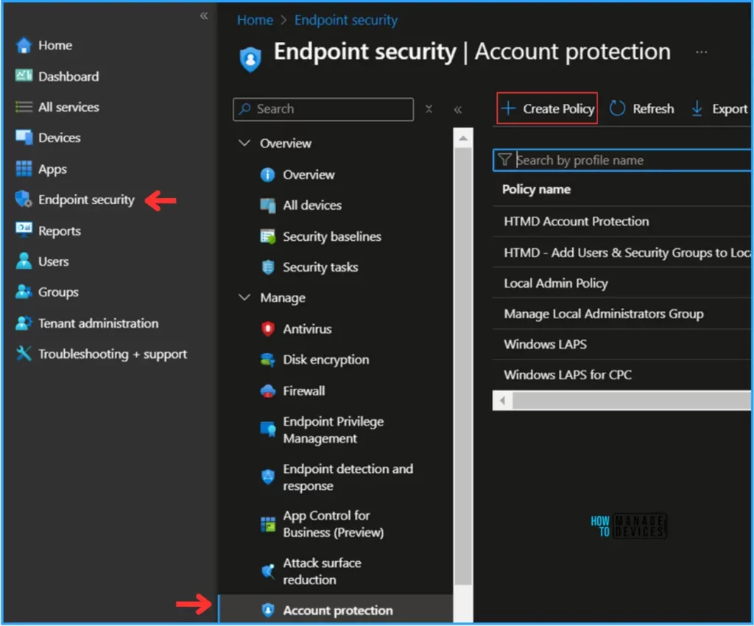Click the Users person icon
The height and width of the screenshot is (626, 754).
click(x=24, y=261)
